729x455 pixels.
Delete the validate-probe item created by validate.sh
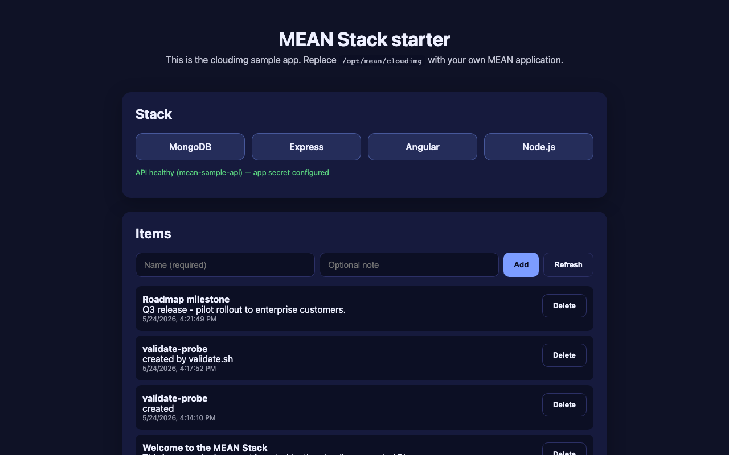click(564, 355)
